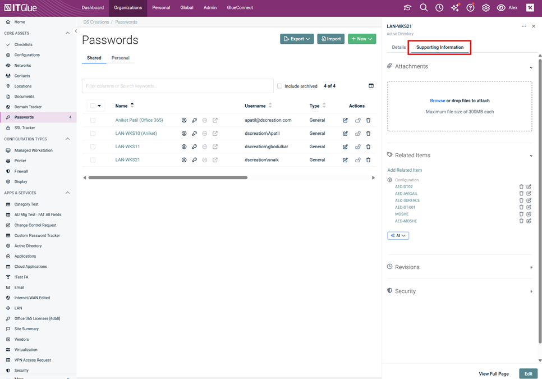Viewport: 542px width, 379px height.
Task: Expand the Revisions section
Action: point(531,267)
